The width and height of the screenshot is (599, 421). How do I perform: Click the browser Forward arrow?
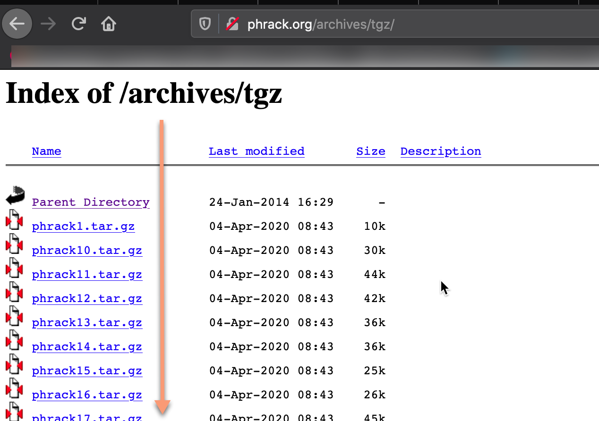click(48, 24)
